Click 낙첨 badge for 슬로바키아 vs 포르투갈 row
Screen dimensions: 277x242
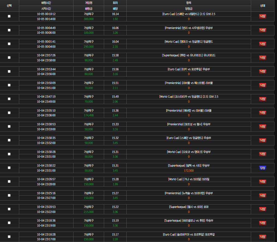[263, 237]
